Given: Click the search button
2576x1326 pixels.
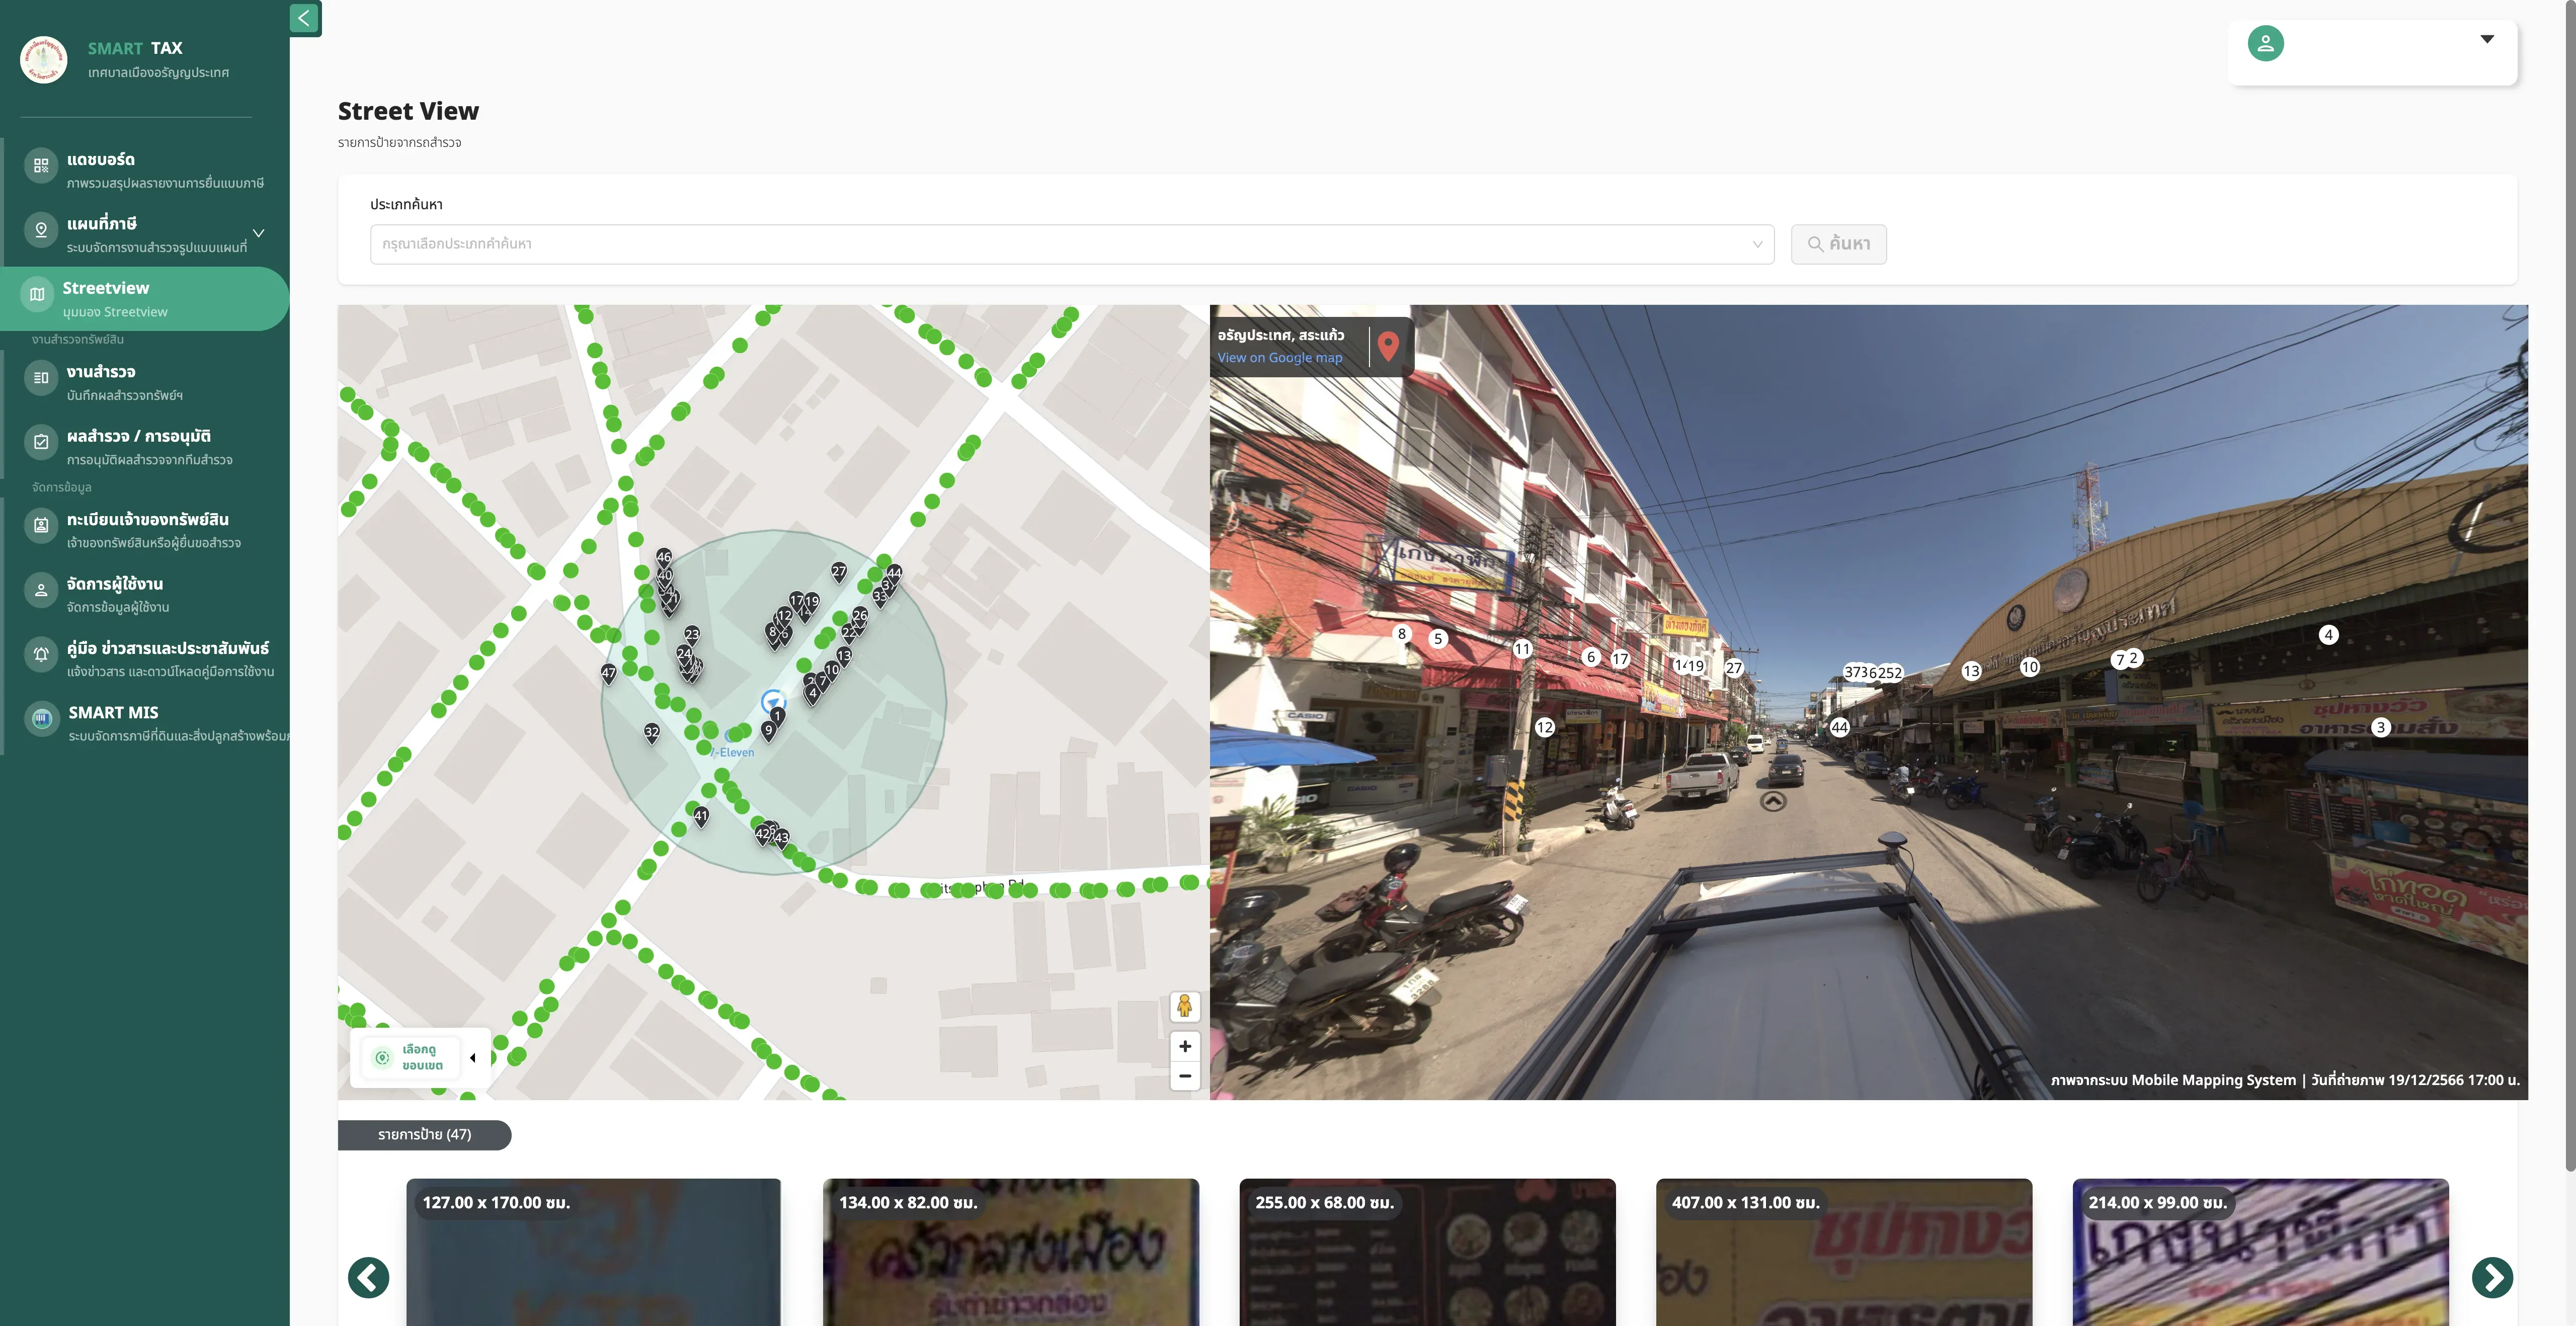Looking at the screenshot, I should coord(1838,244).
